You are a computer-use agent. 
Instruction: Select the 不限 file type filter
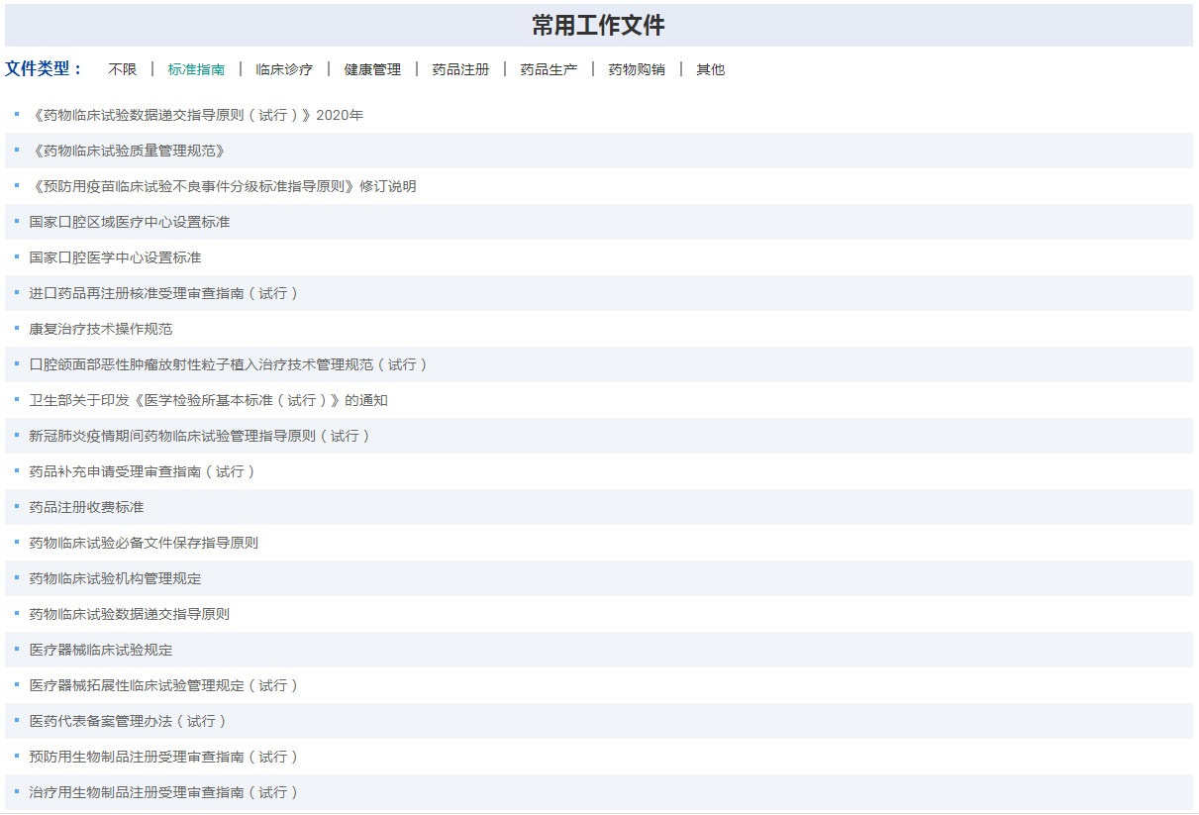[x=123, y=69]
